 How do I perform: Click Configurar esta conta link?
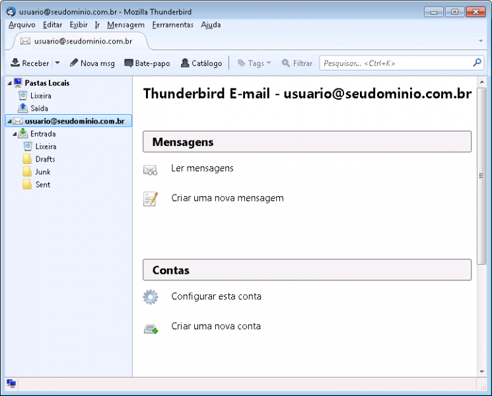(216, 296)
